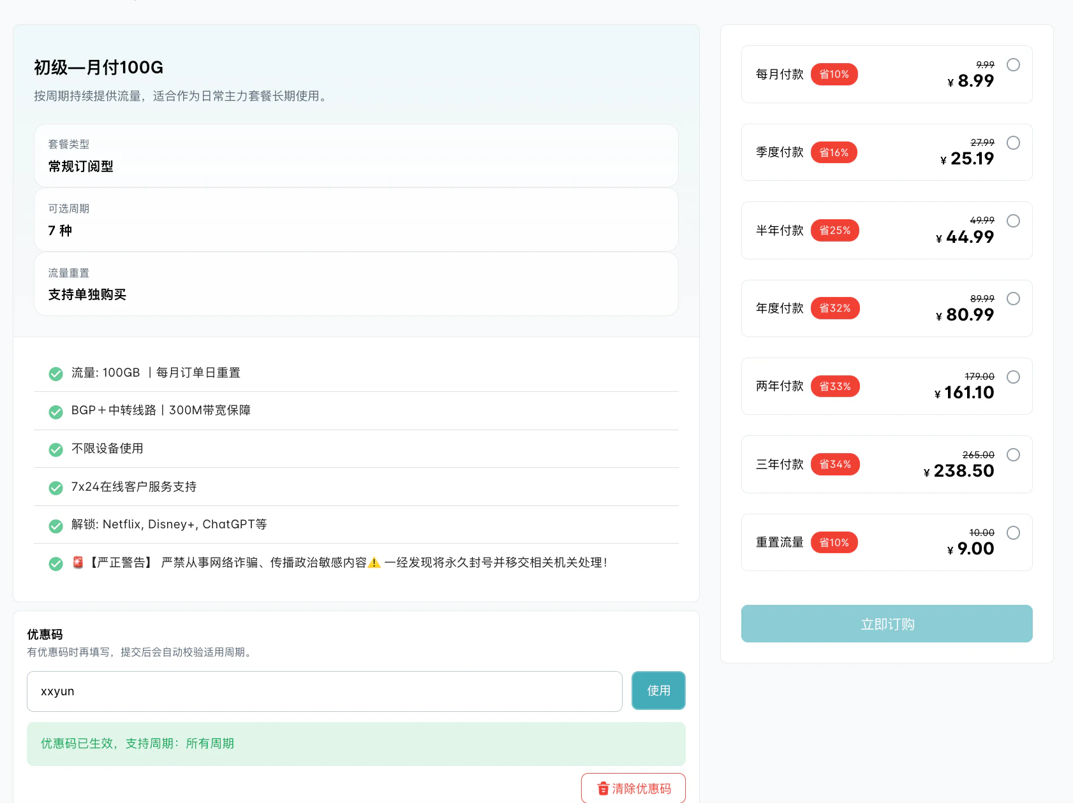Click the check icon beside BGP+中转线路
The image size is (1073, 803).
(56, 412)
